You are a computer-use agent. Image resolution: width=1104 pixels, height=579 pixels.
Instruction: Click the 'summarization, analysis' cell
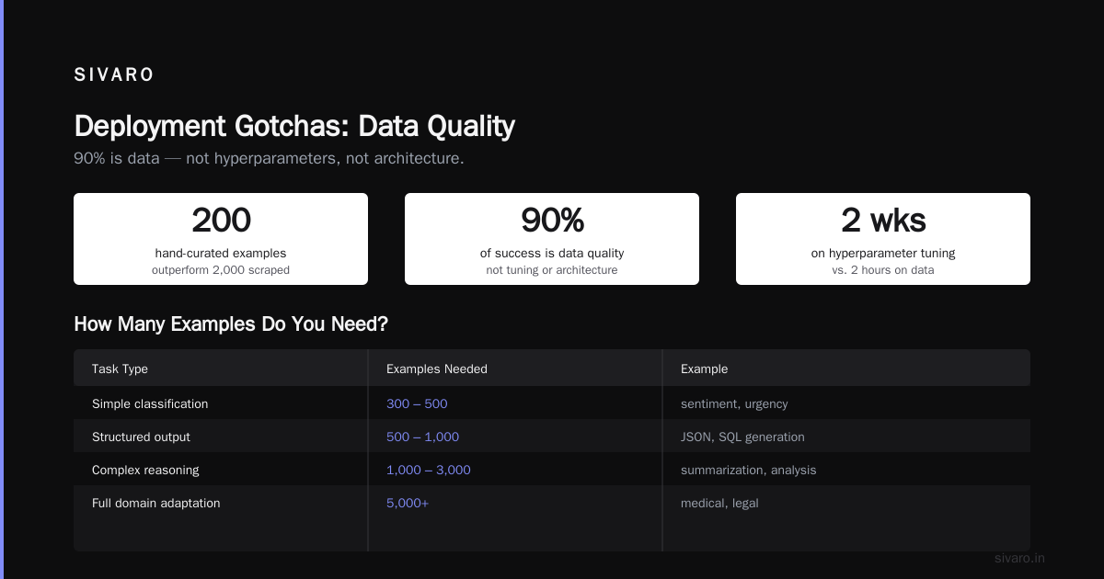click(x=748, y=470)
